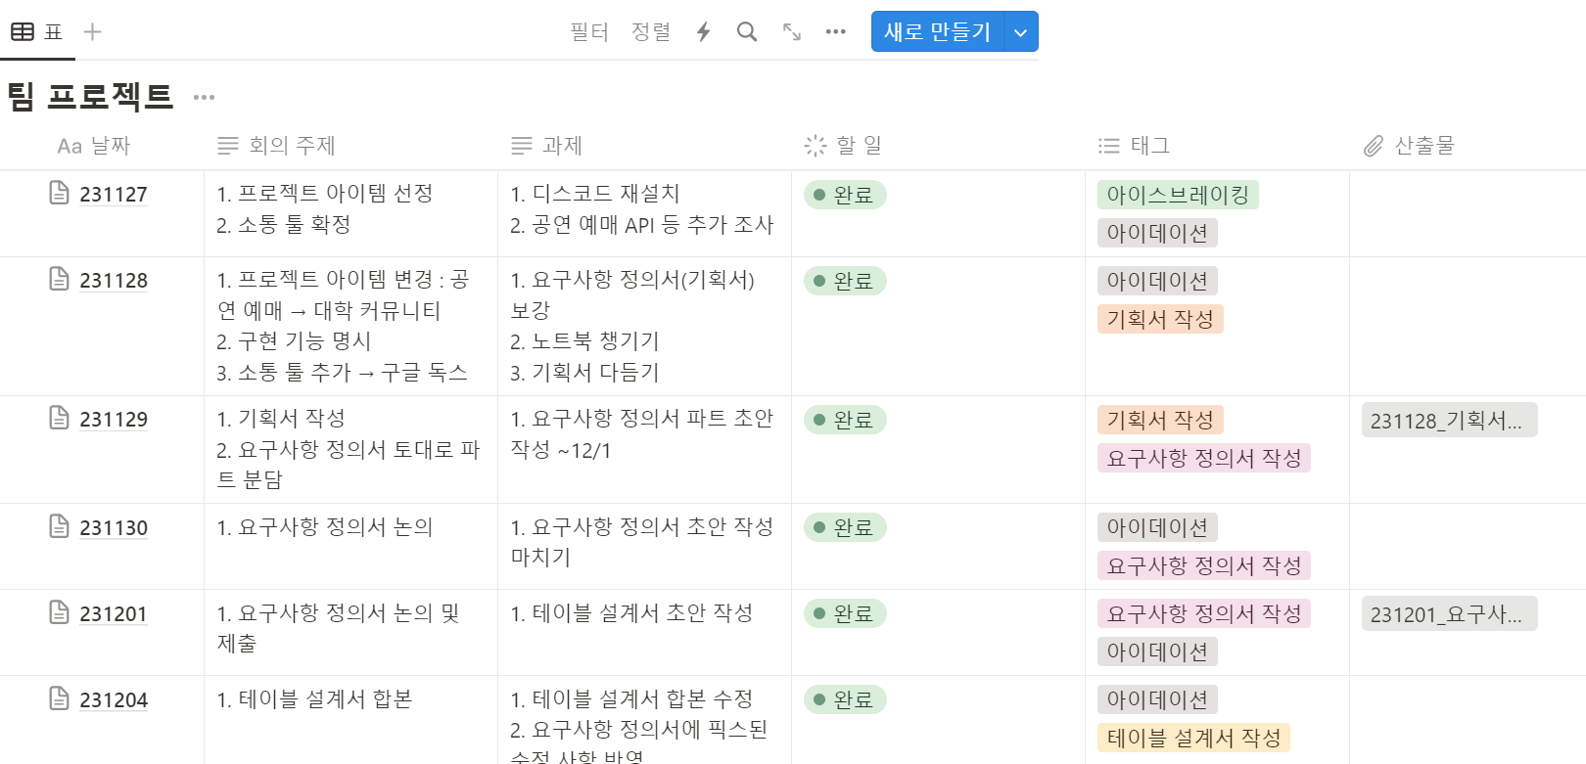
Task: Click the lightning automation icon
Action: [x=703, y=32]
